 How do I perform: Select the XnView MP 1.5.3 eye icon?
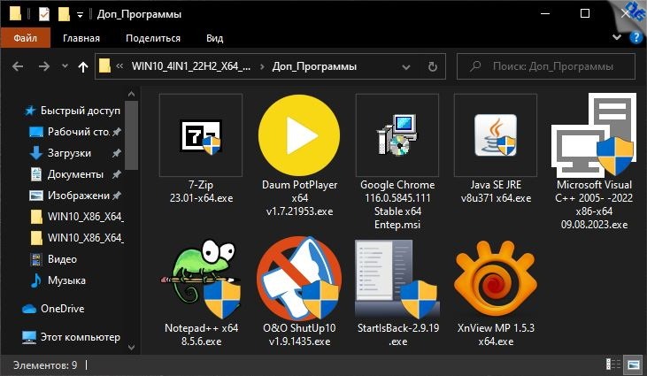pos(496,279)
